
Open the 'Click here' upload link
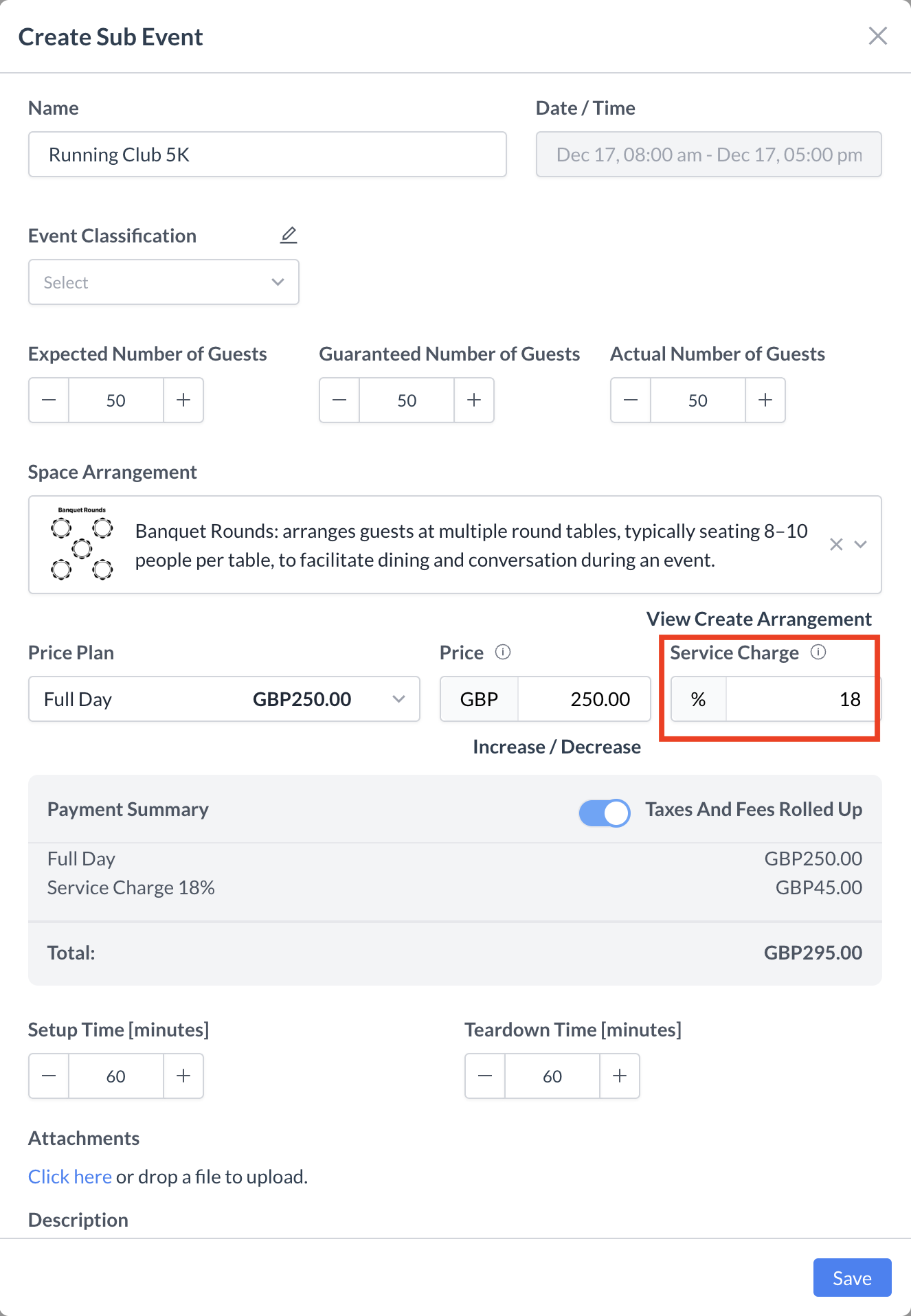pos(70,1177)
